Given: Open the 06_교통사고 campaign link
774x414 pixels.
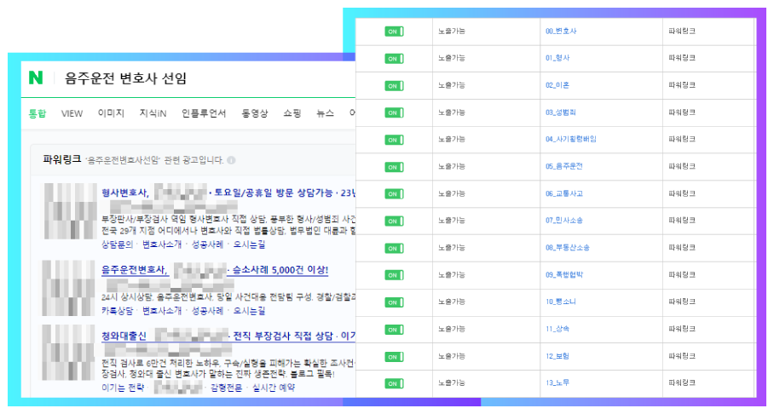Looking at the screenshot, I should [x=563, y=193].
